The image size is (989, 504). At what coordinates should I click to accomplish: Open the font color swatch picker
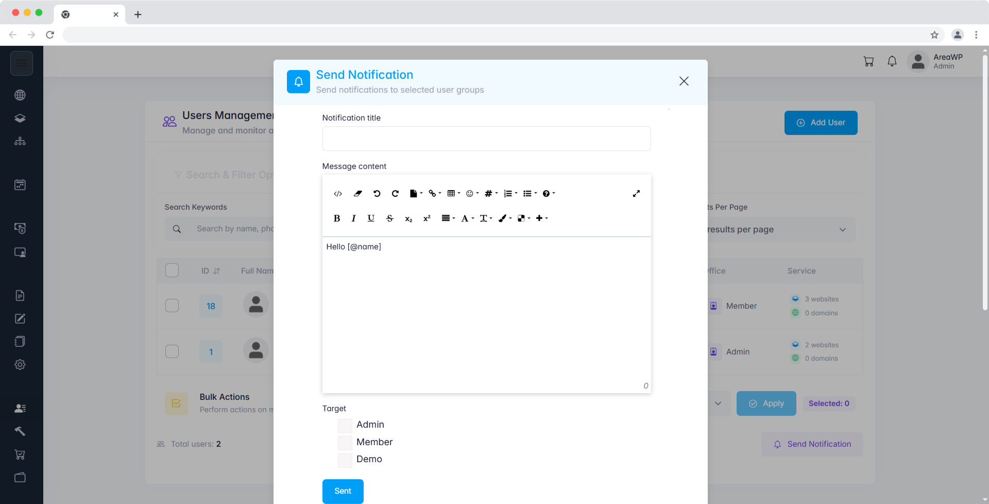(x=503, y=218)
